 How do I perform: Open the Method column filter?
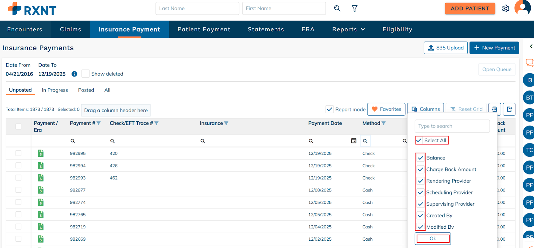383,123
